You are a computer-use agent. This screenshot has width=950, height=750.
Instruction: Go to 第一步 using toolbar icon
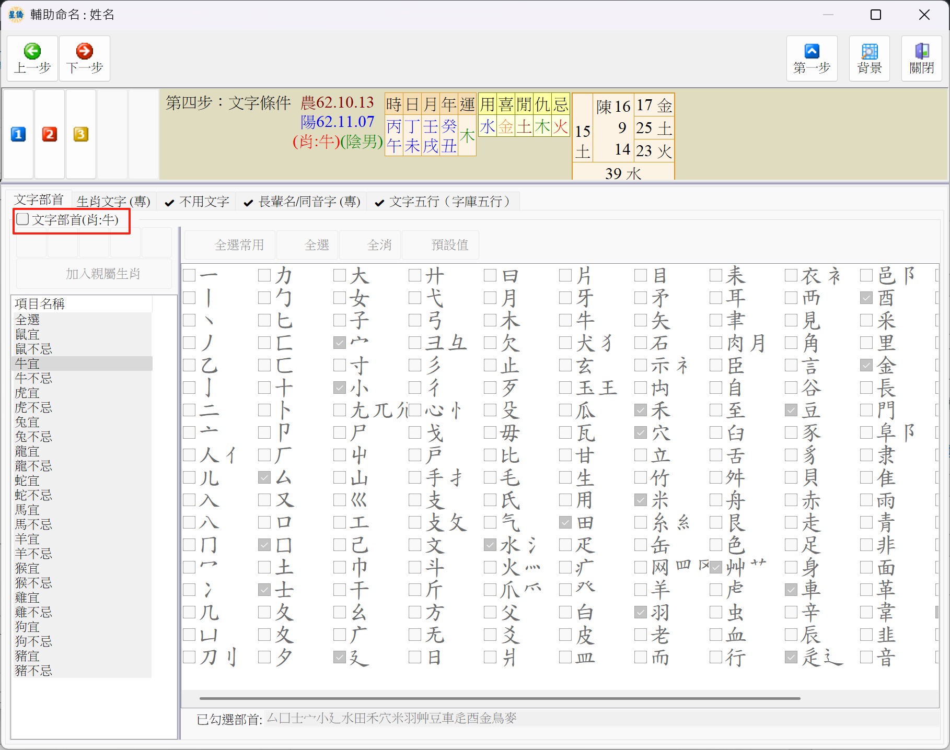tap(812, 51)
